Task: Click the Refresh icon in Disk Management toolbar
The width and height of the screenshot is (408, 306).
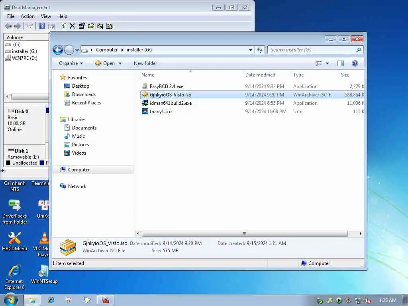Action: point(63,26)
